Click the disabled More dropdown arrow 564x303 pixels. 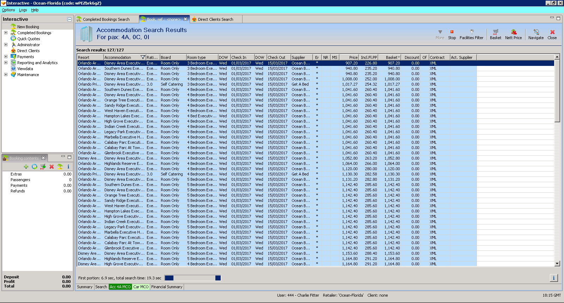[x=440, y=32]
